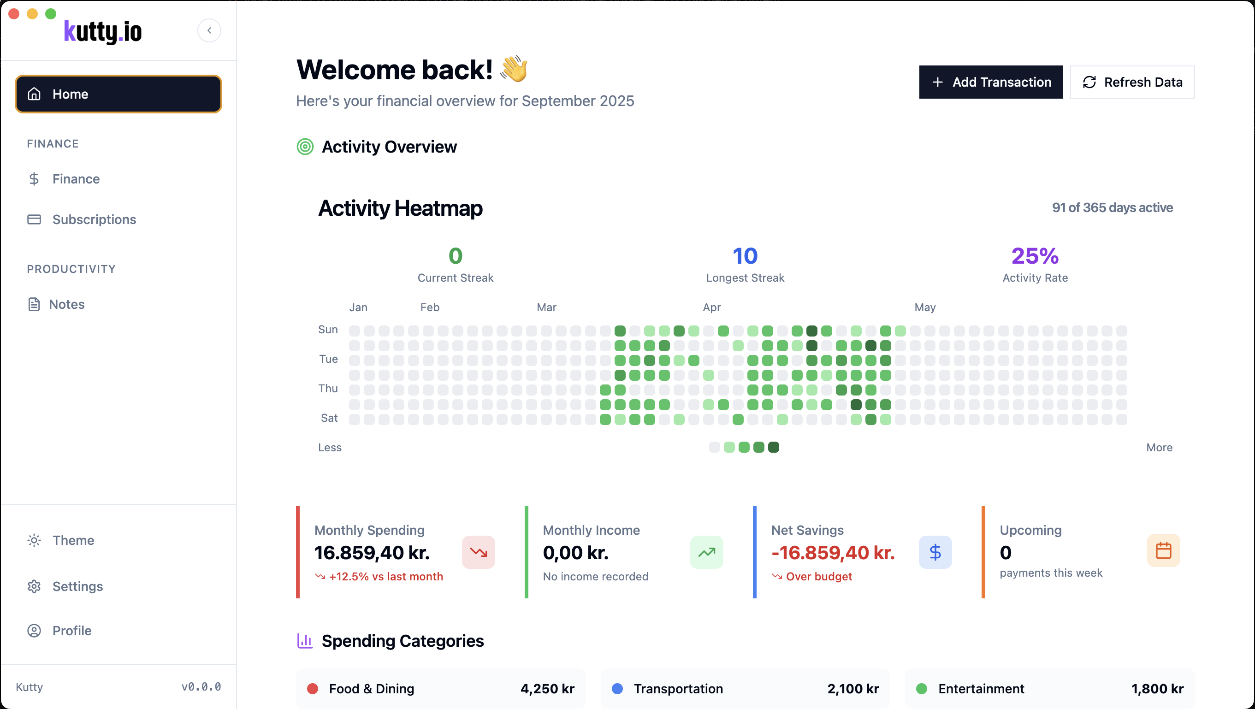The height and width of the screenshot is (709, 1255).
Task: Click the kutty.io logo
Action: [102, 31]
